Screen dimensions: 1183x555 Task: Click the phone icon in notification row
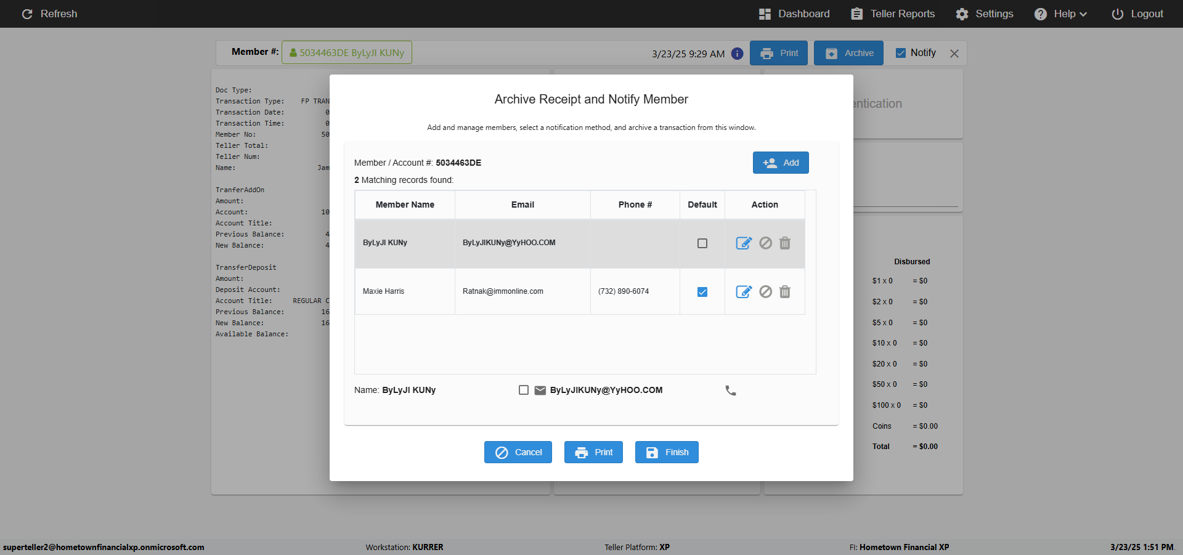[x=731, y=391]
